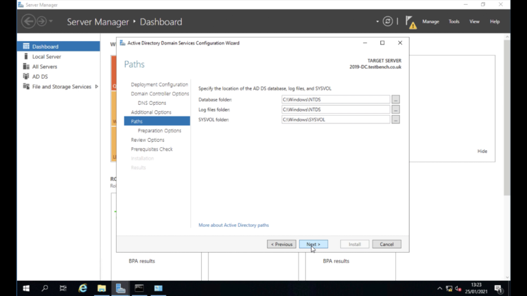Open taskbar search
527x296 pixels.
click(45, 288)
